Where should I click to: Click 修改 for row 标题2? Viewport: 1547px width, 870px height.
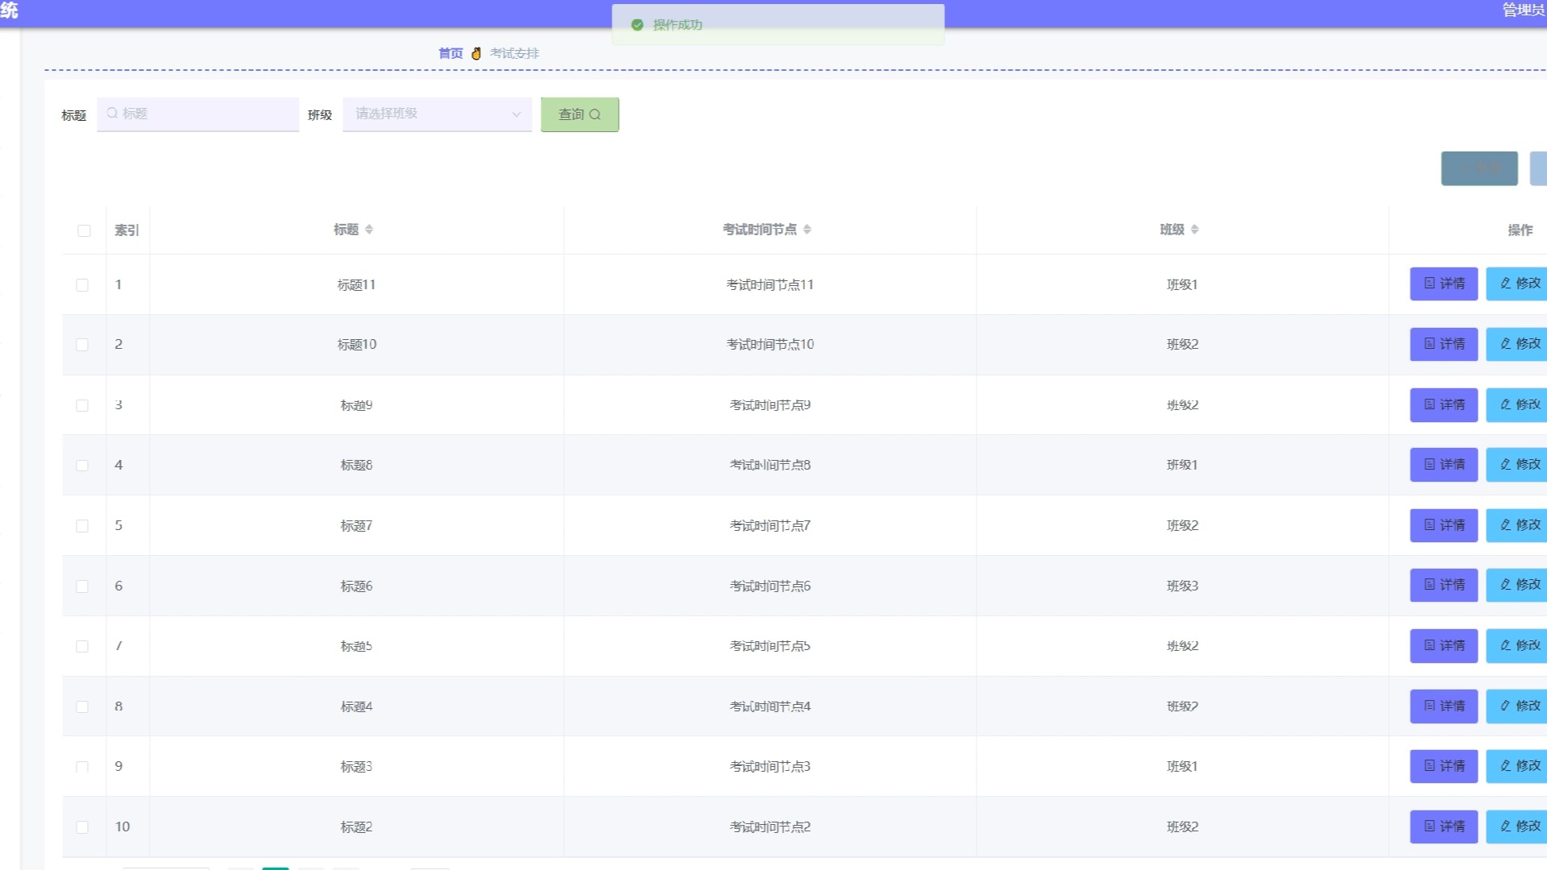[1517, 826]
